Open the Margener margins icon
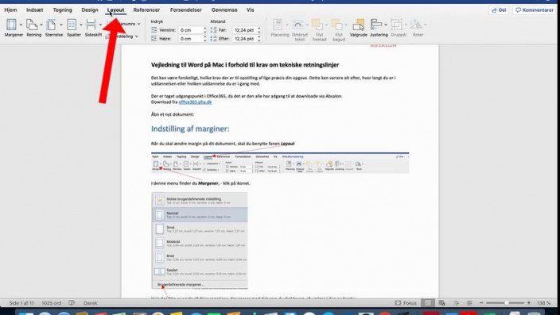The height and width of the screenshot is (315, 560). point(12,25)
